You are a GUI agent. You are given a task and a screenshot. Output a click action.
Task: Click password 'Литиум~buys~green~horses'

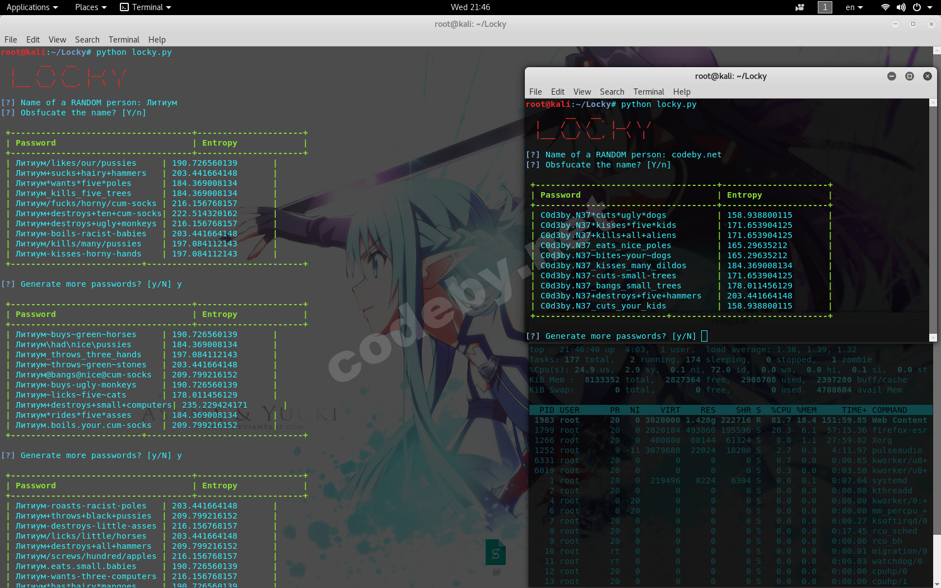tap(76, 334)
